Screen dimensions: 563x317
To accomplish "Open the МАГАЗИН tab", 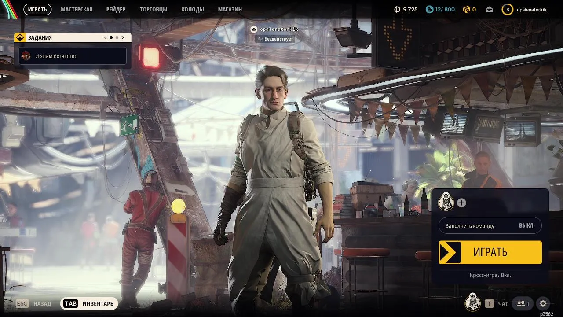I will click(230, 9).
